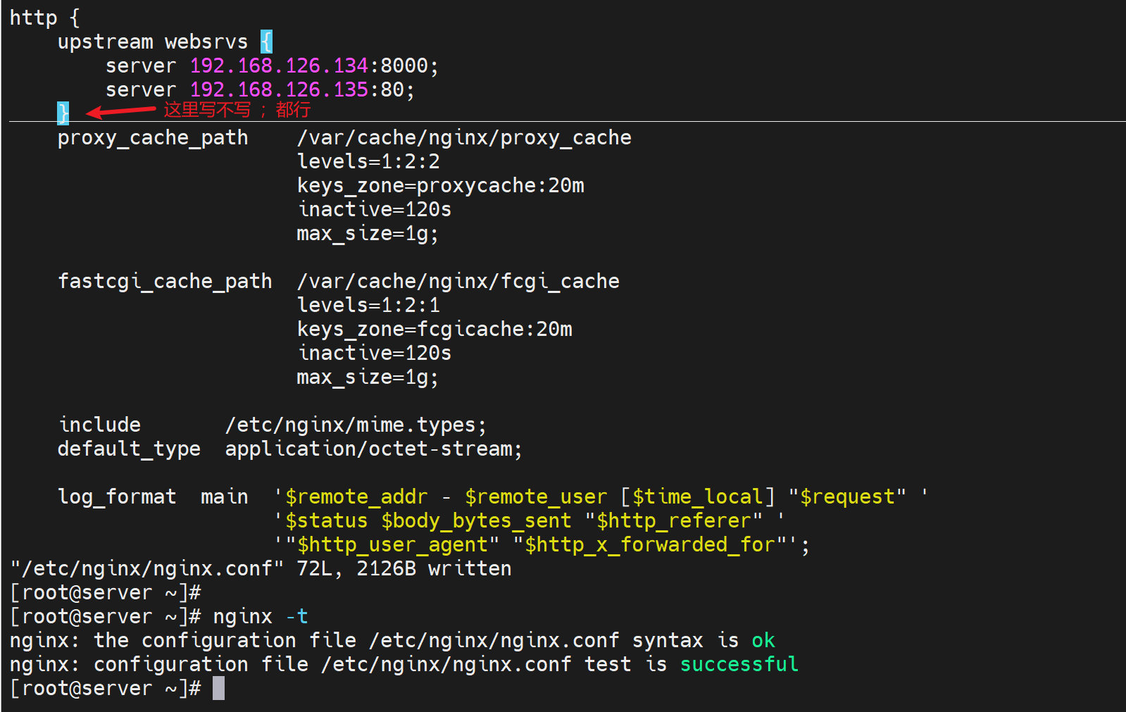The image size is (1126, 712).
Task: Click the highlighted closing brace of upstream
Action: click(63, 113)
